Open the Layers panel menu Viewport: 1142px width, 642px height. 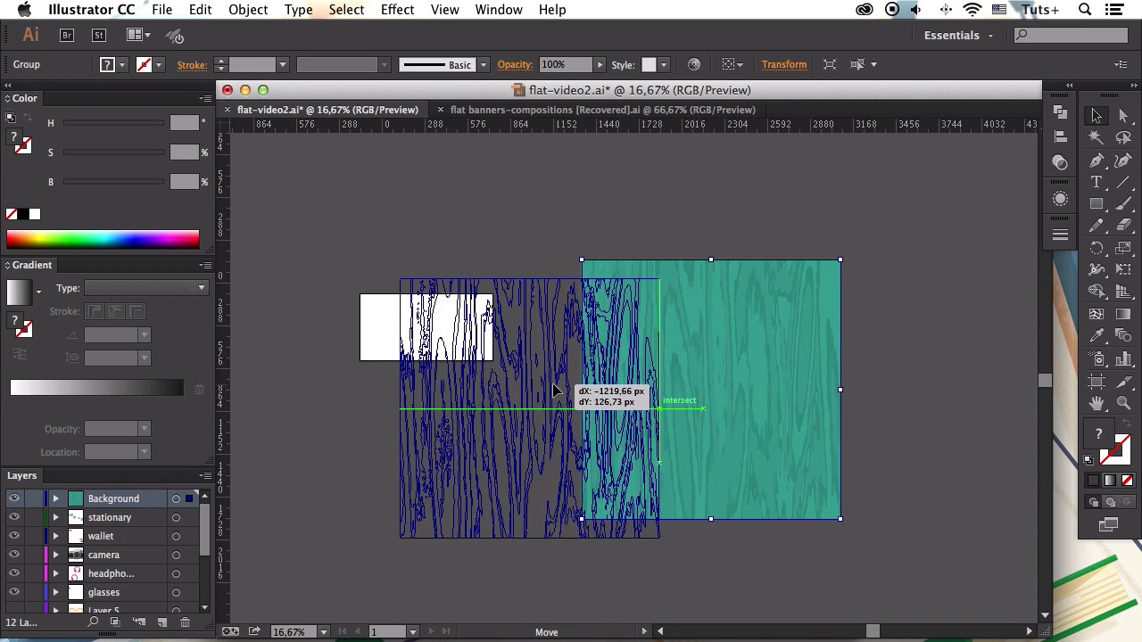click(206, 476)
